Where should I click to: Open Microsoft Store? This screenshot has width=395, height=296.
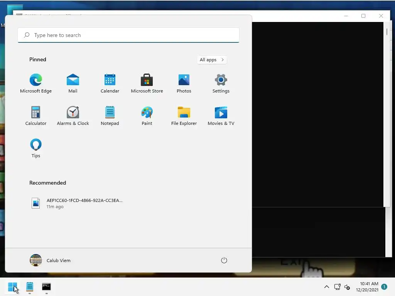tap(147, 84)
